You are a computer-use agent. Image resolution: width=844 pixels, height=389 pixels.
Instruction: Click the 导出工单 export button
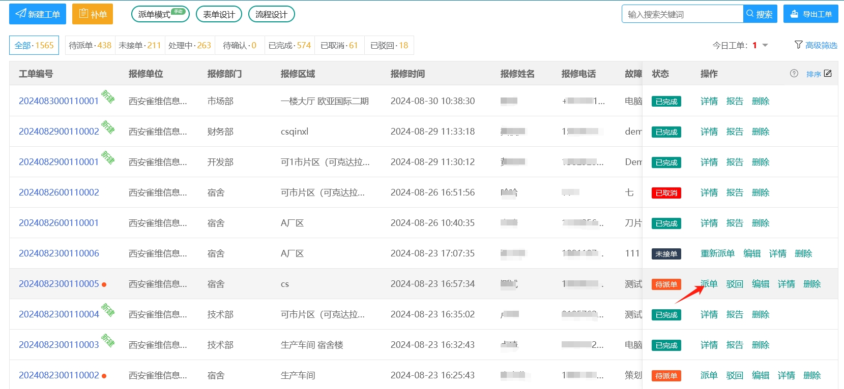(x=810, y=14)
